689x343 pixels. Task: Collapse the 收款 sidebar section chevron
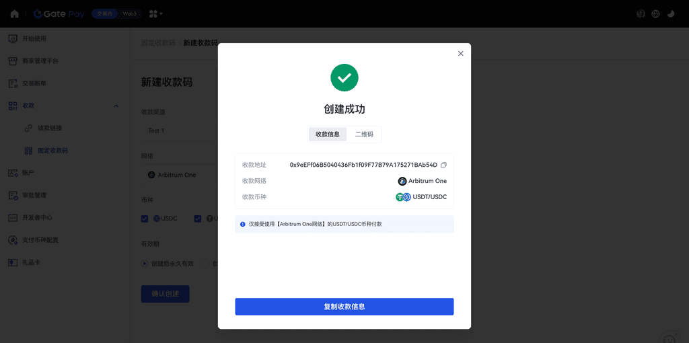pyautogui.click(x=116, y=106)
